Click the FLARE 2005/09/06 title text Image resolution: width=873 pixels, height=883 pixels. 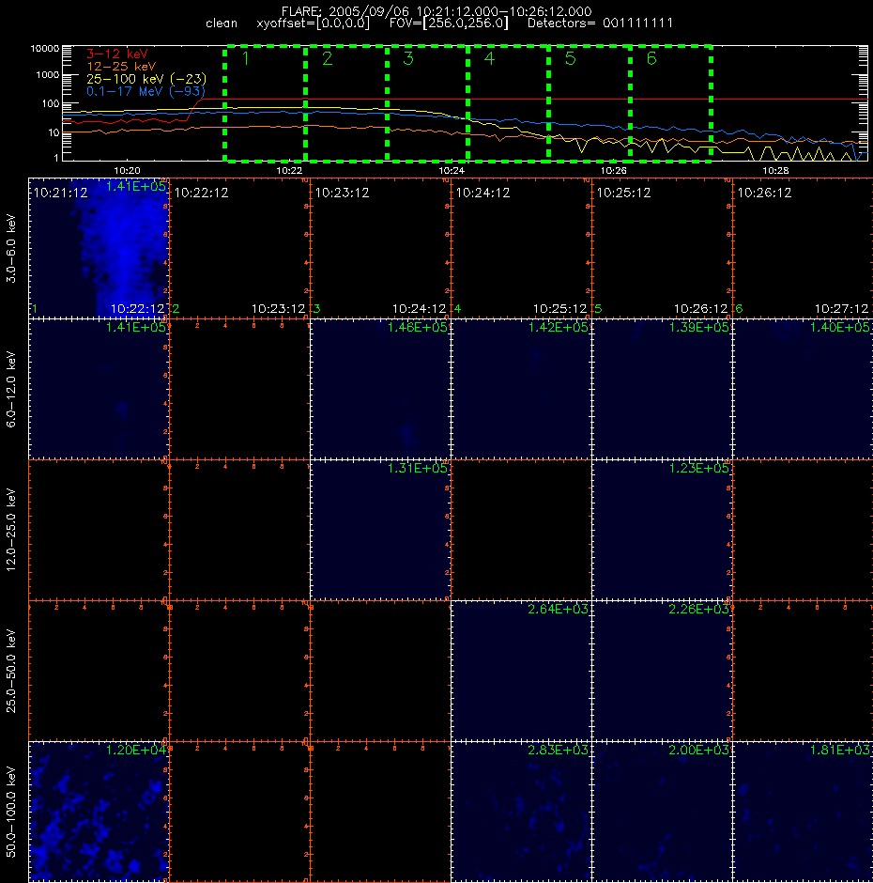click(436, 11)
